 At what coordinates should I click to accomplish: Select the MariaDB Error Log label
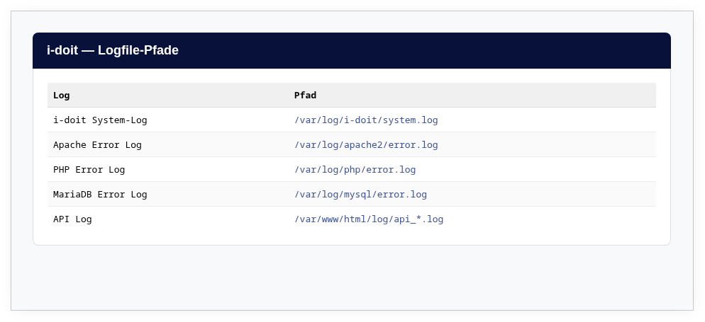100,195
